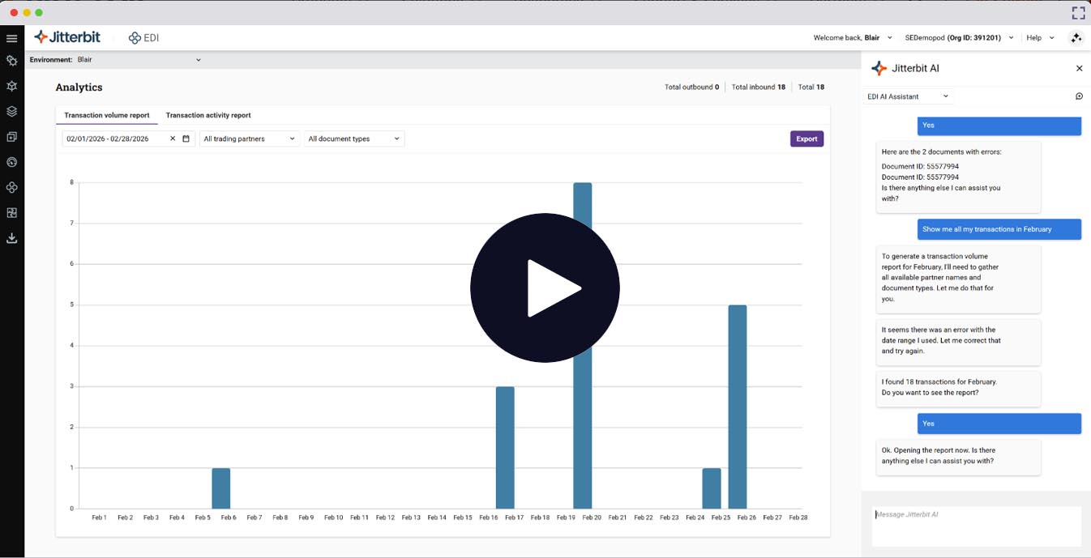Open the downloads icon at the sidebar bottom

[11, 237]
